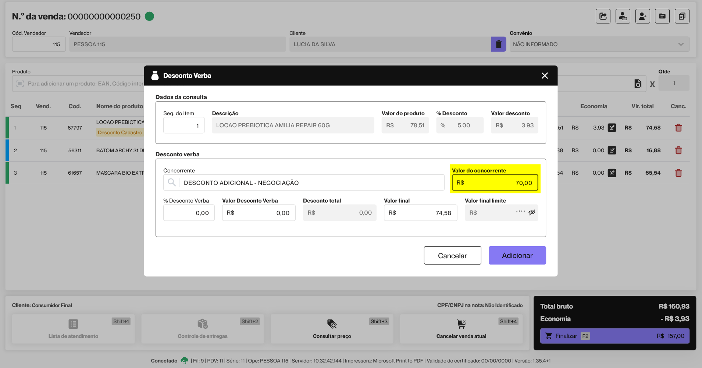Expand the Convênio dropdown

tap(681, 44)
